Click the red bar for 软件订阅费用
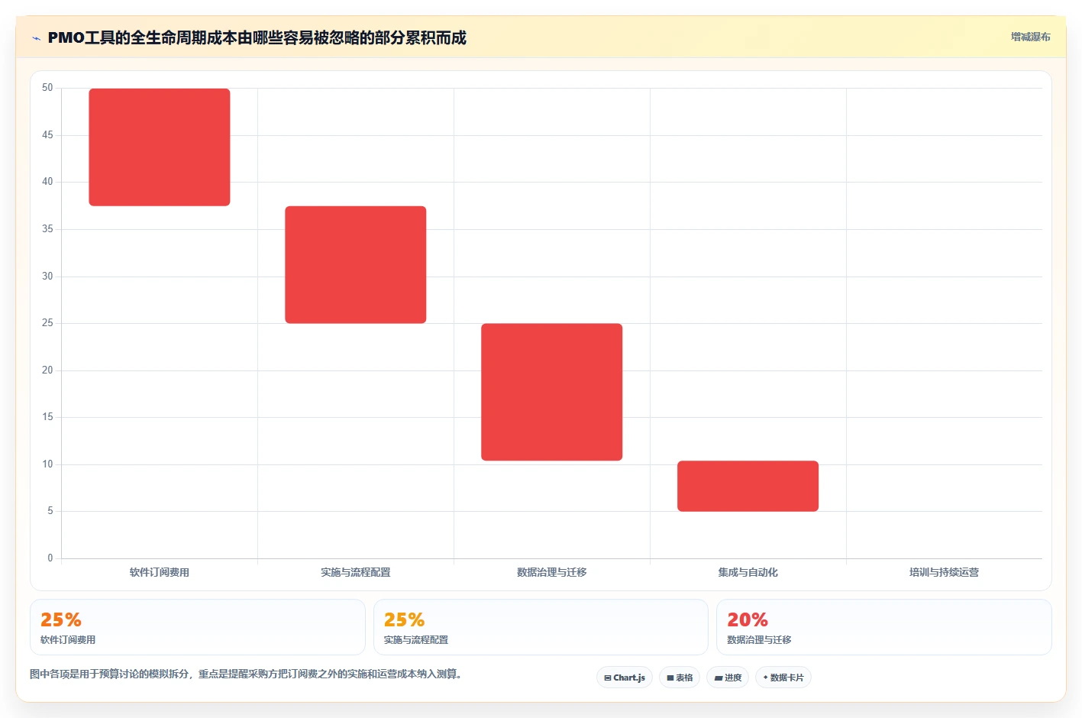 (160, 147)
